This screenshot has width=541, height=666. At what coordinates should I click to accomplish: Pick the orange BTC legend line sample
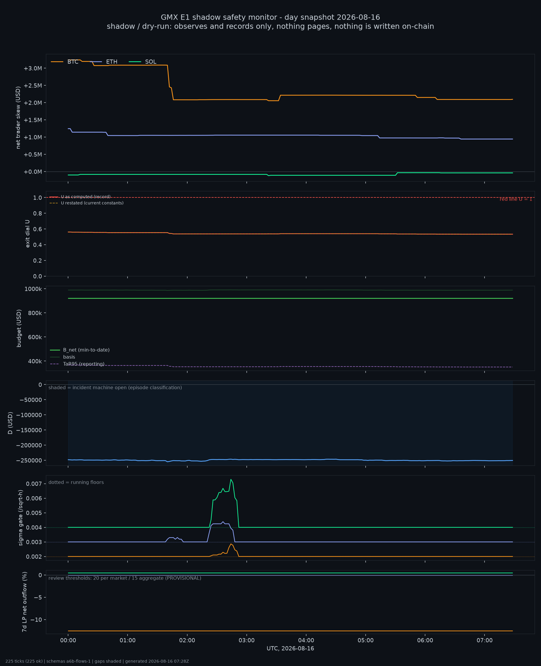(x=57, y=62)
